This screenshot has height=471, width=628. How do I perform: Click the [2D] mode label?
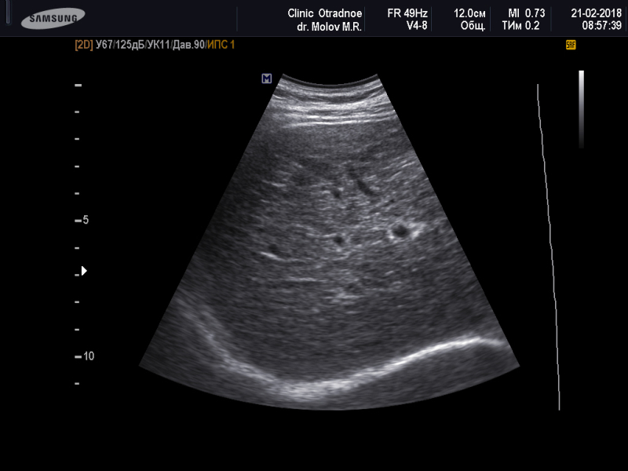84,45
